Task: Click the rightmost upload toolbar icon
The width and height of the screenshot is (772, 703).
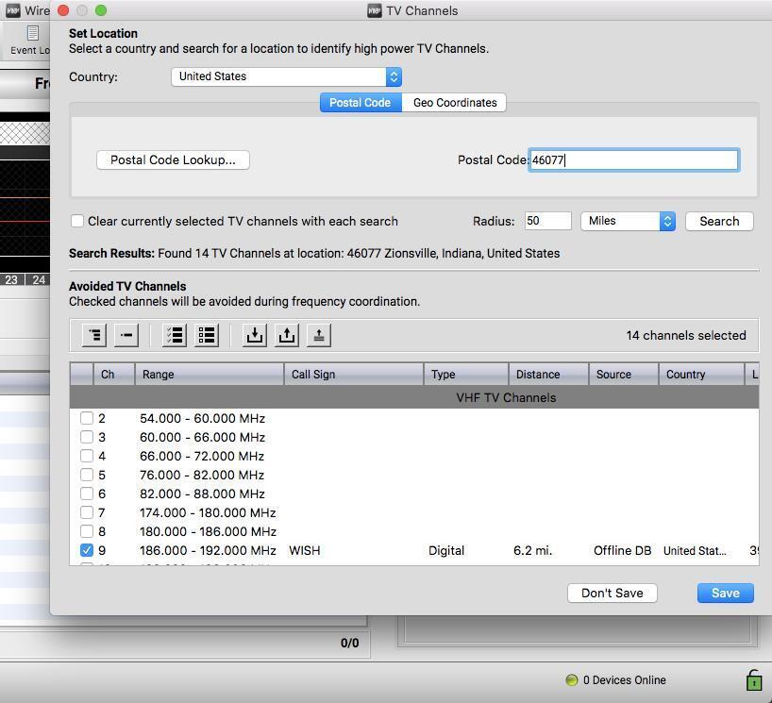Action: point(318,335)
